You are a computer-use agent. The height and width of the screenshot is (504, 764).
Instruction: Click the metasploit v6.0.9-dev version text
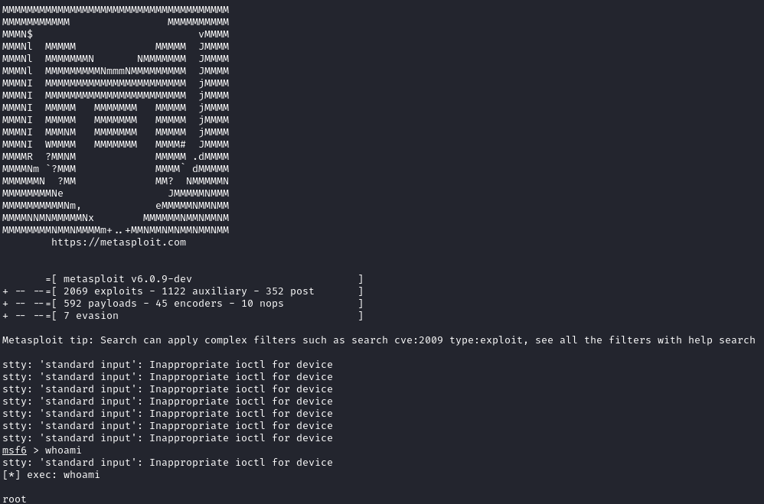(128, 279)
